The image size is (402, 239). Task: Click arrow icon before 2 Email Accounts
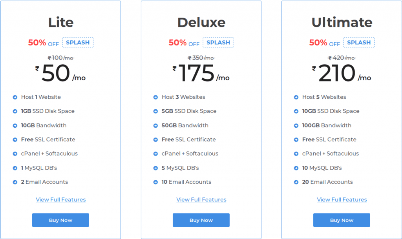[x=15, y=182]
